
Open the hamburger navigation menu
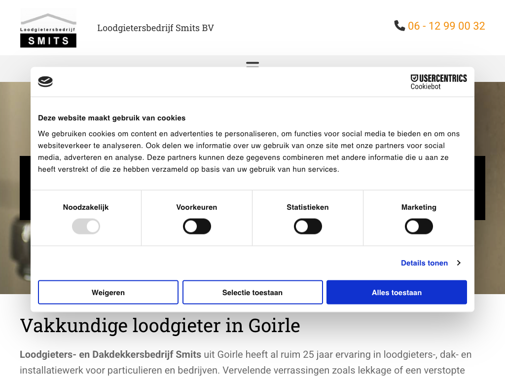252,64
